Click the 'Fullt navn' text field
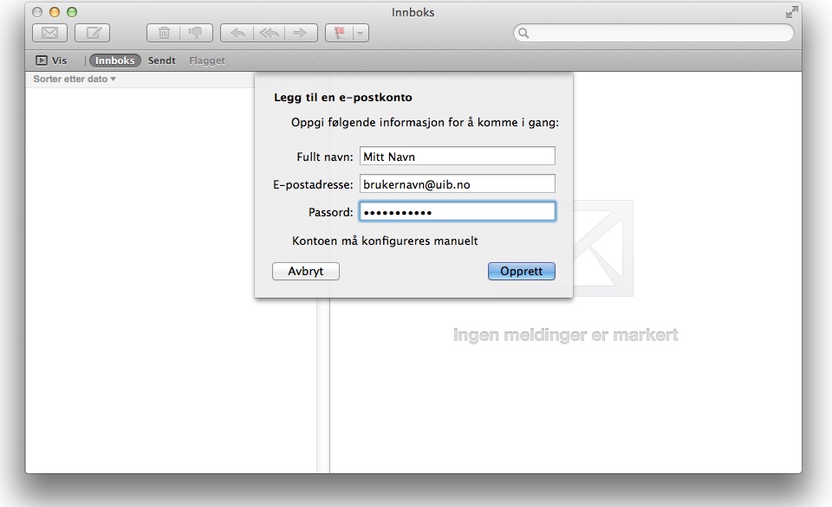 [457, 157]
